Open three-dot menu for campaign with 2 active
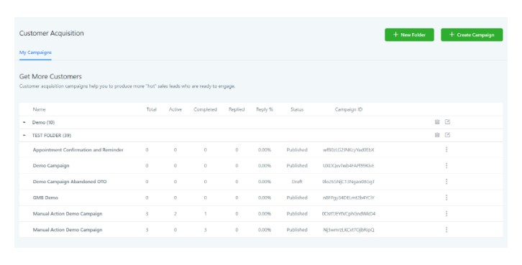Screen dimensions: 522x265 point(447,213)
